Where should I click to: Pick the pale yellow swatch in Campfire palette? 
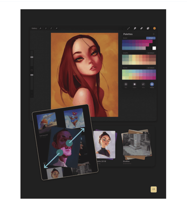point(134,63)
